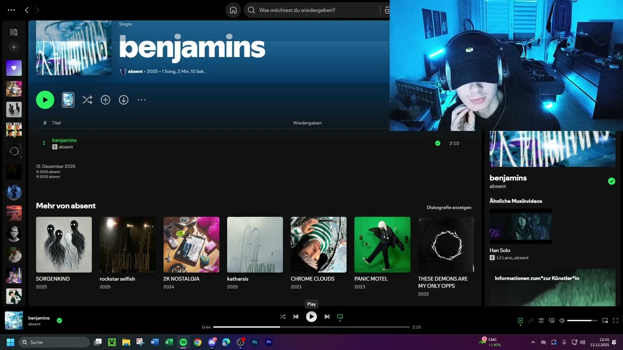This screenshot has height=350, width=623.
Task: Toggle shuffle in the player bar
Action: (283, 316)
